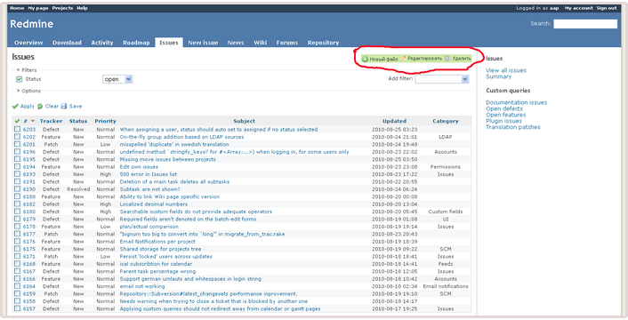Uncheck the Status filter checkbox
The image size is (628, 320).
(x=19, y=79)
